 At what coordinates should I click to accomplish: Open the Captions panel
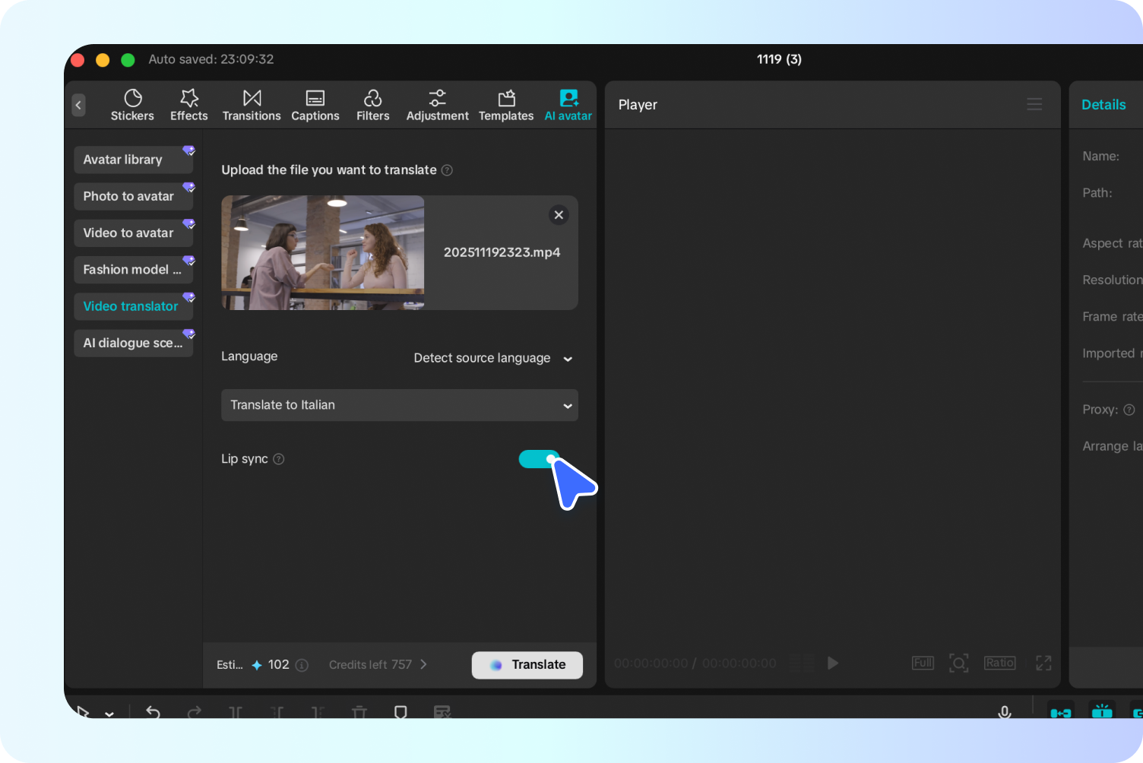[315, 104]
